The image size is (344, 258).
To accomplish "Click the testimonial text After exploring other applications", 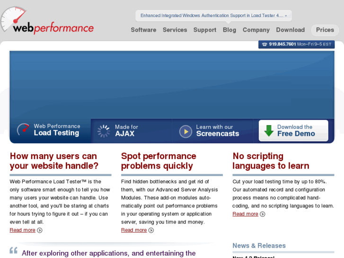I will pos(109,253).
